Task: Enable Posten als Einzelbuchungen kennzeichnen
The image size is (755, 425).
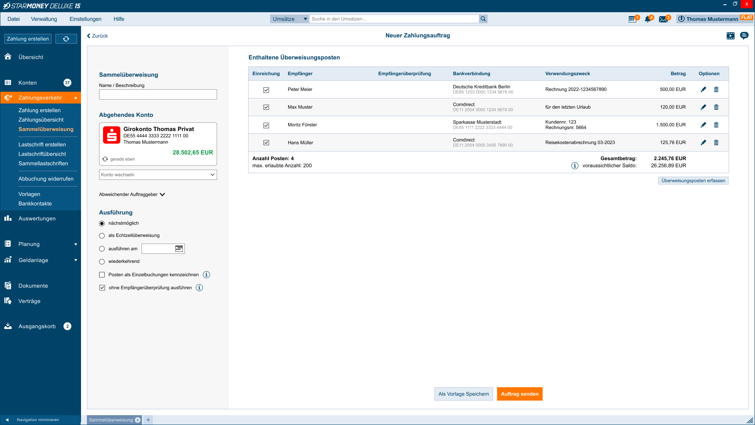Action: 102,275
